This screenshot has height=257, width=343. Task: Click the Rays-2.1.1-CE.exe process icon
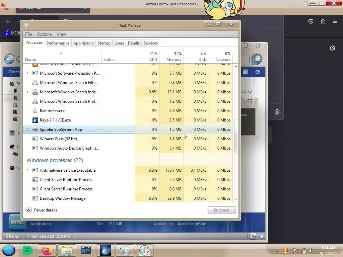[35, 120]
